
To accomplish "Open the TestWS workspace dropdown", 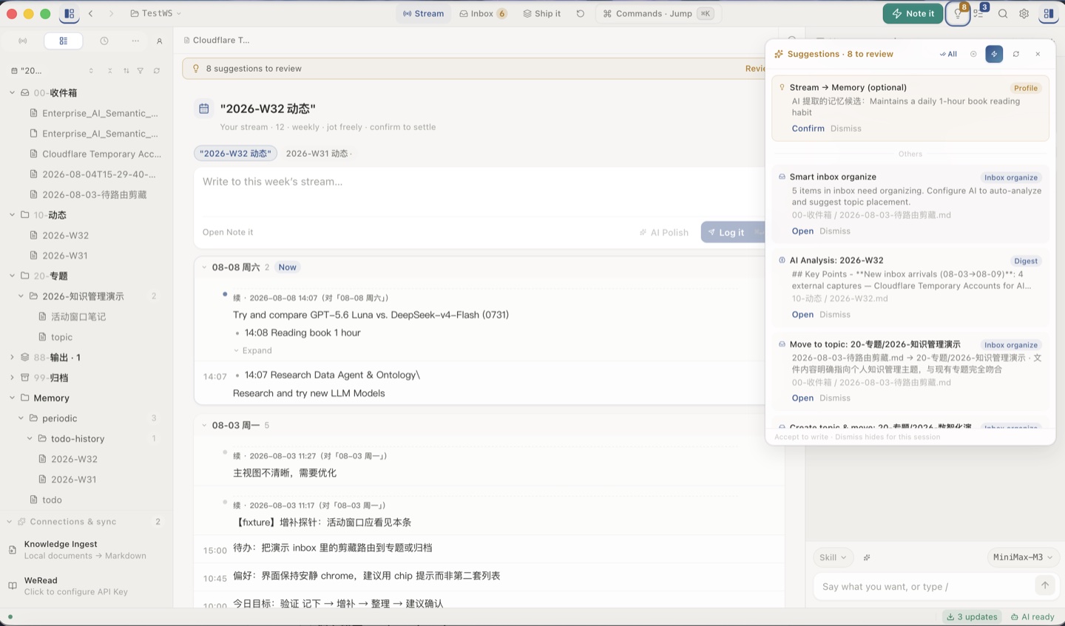I will point(156,13).
